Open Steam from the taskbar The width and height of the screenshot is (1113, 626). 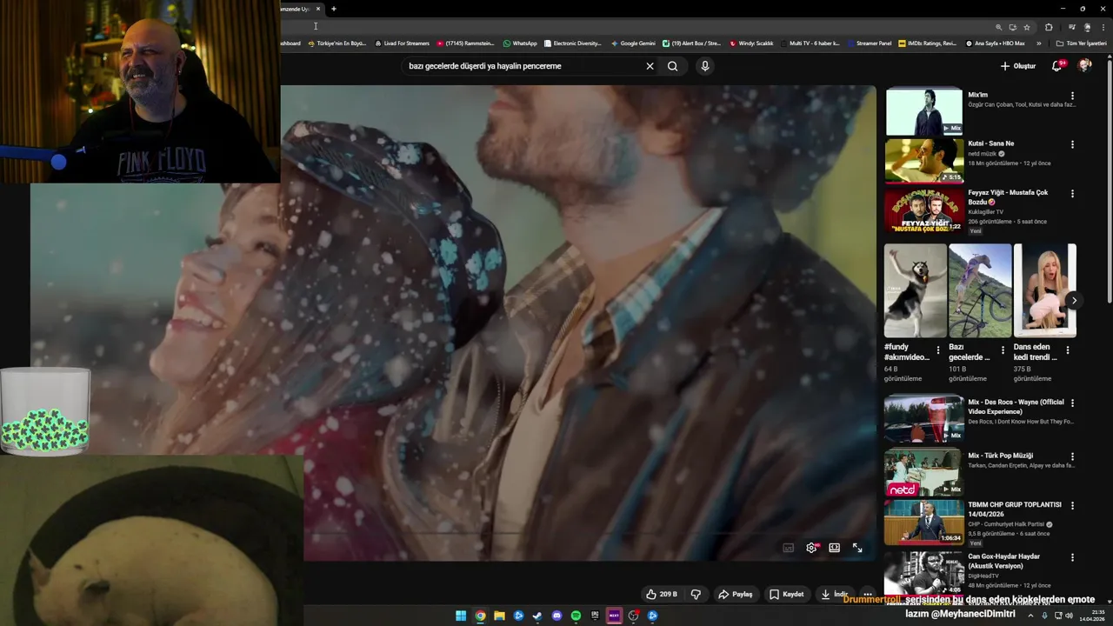537,616
